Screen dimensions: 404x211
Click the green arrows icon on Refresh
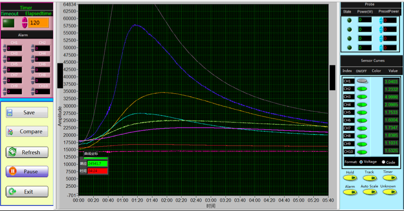pos(12,152)
